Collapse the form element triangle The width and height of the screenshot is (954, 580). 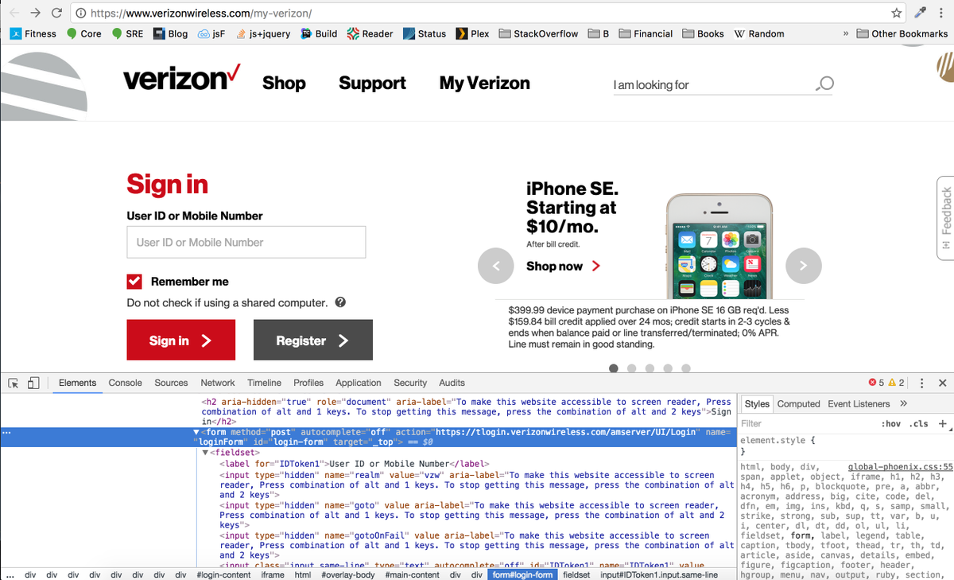pos(196,433)
